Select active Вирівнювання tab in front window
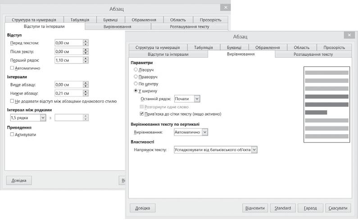 241,54
